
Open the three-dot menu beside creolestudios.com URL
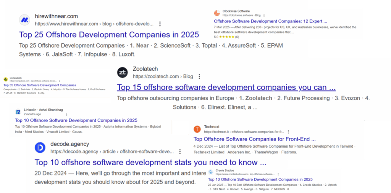click(278, 174)
